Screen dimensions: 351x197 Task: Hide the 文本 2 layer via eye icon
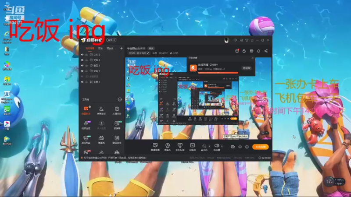(x=82, y=54)
